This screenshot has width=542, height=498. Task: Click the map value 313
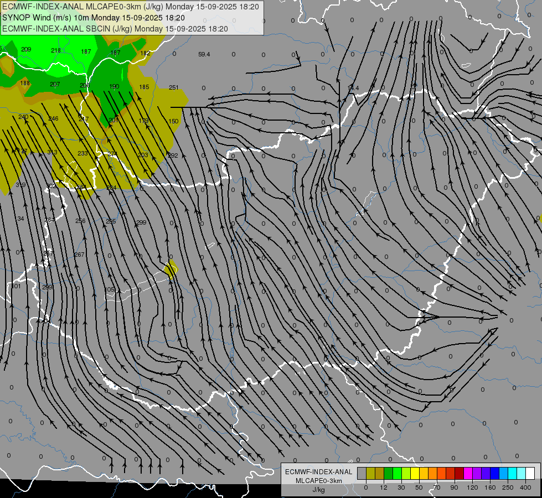52,152
